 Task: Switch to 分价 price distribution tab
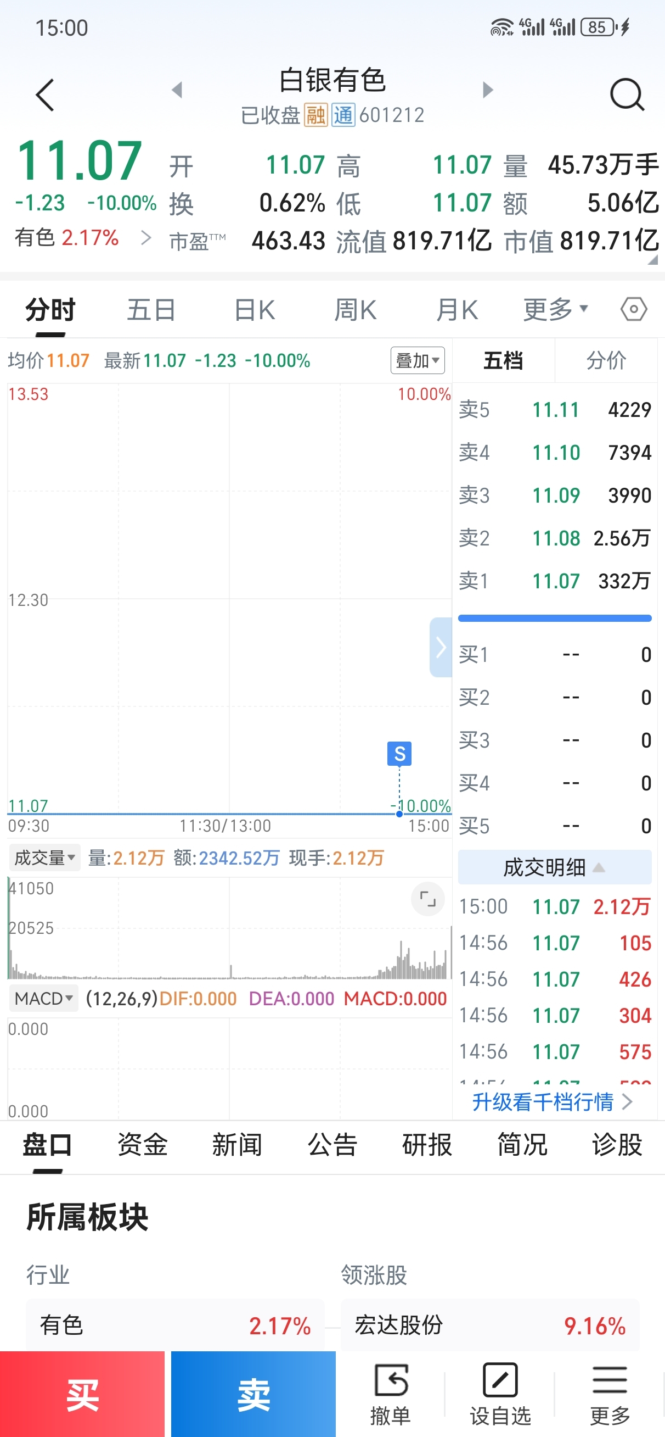[x=606, y=360]
